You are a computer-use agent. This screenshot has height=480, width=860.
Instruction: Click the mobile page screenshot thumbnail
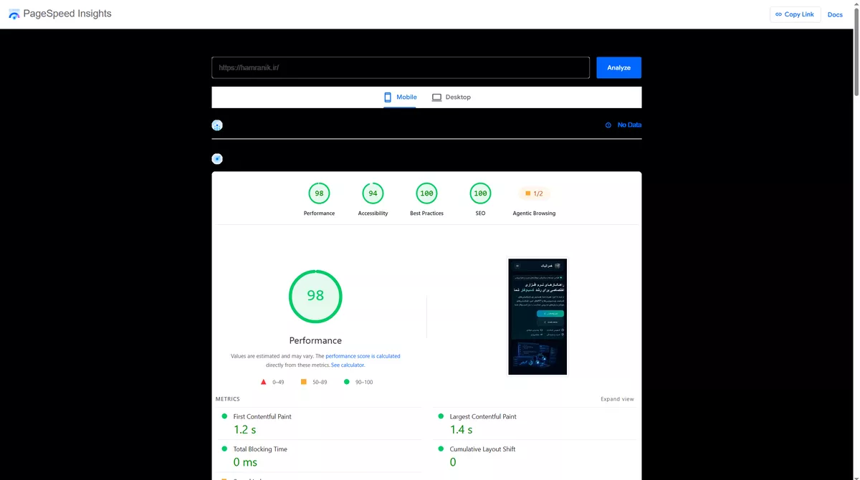pos(537,316)
